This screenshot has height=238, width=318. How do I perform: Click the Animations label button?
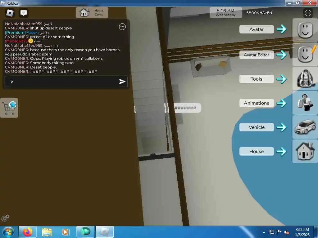[256, 103]
